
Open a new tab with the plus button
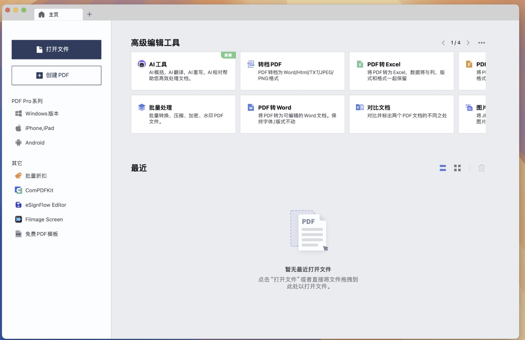coord(89,14)
